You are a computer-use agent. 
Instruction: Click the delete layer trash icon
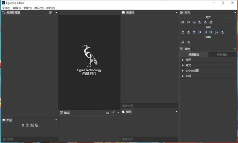coord(23,125)
